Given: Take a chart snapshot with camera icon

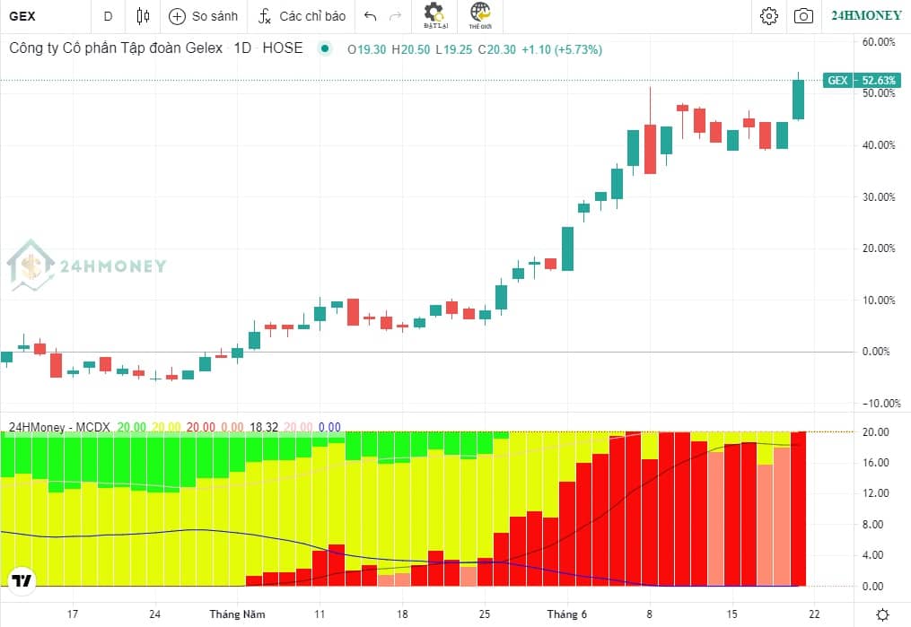Looking at the screenshot, I should click(x=803, y=15).
